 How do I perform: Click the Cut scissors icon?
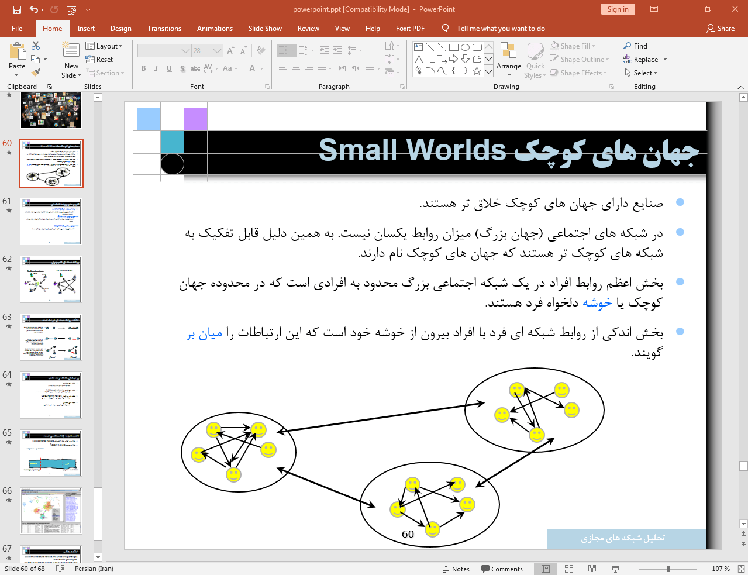[x=36, y=46]
